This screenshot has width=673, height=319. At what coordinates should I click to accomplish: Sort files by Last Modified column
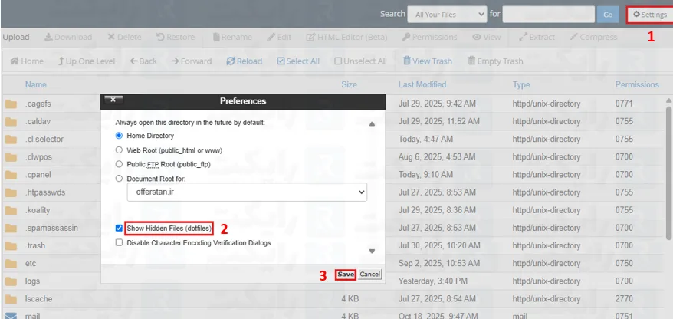point(422,84)
